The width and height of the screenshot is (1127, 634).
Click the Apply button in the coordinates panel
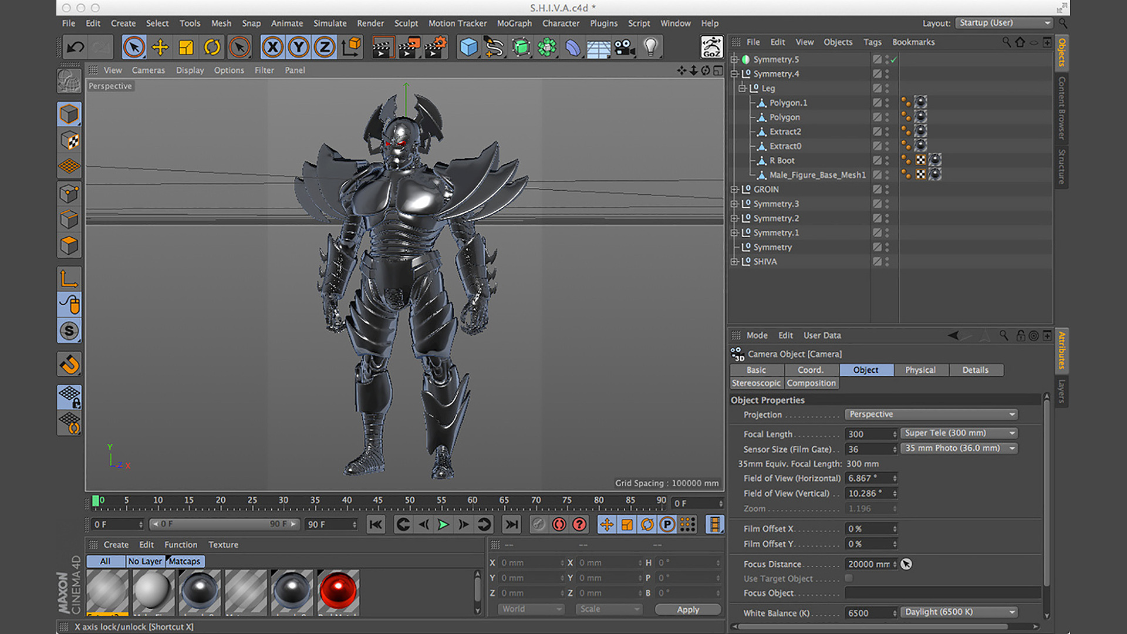click(x=687, y=609)
